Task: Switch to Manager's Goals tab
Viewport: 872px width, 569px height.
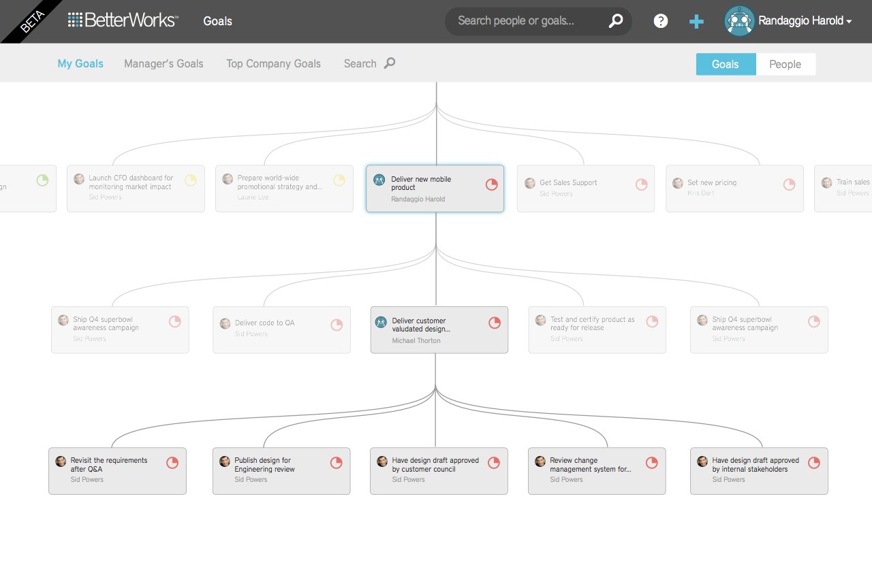Action: pos(163,63)
